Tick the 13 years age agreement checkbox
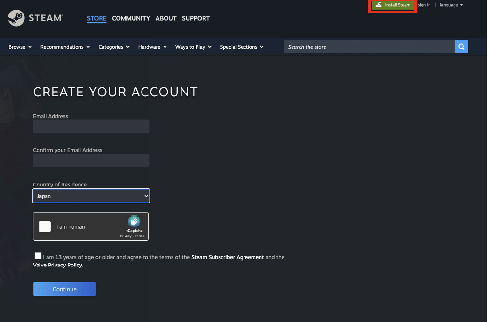The image size is (489, 322). (38, 256)
